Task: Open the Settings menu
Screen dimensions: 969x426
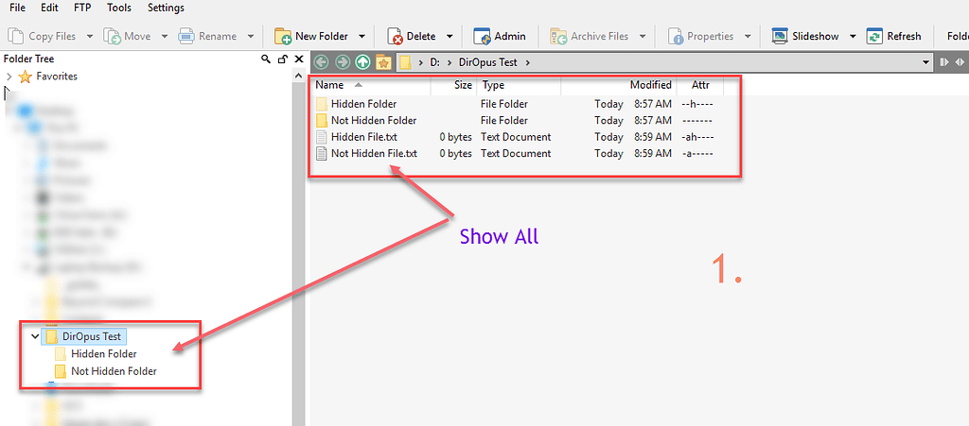Action: [166, 8]
